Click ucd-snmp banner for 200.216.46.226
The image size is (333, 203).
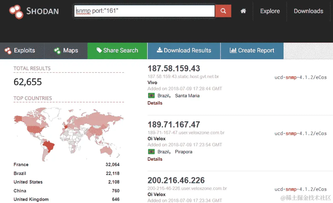click(301, 189)
